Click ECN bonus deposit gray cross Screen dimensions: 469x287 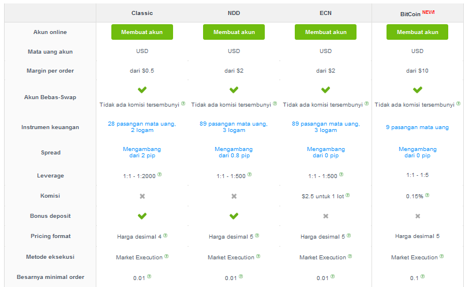coord(326,216)
